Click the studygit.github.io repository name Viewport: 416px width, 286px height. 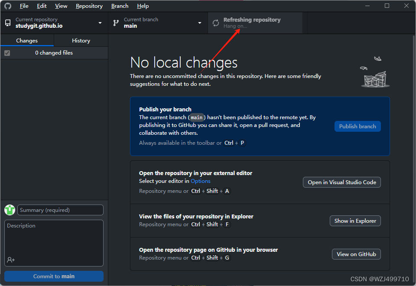tap(39, 26)
